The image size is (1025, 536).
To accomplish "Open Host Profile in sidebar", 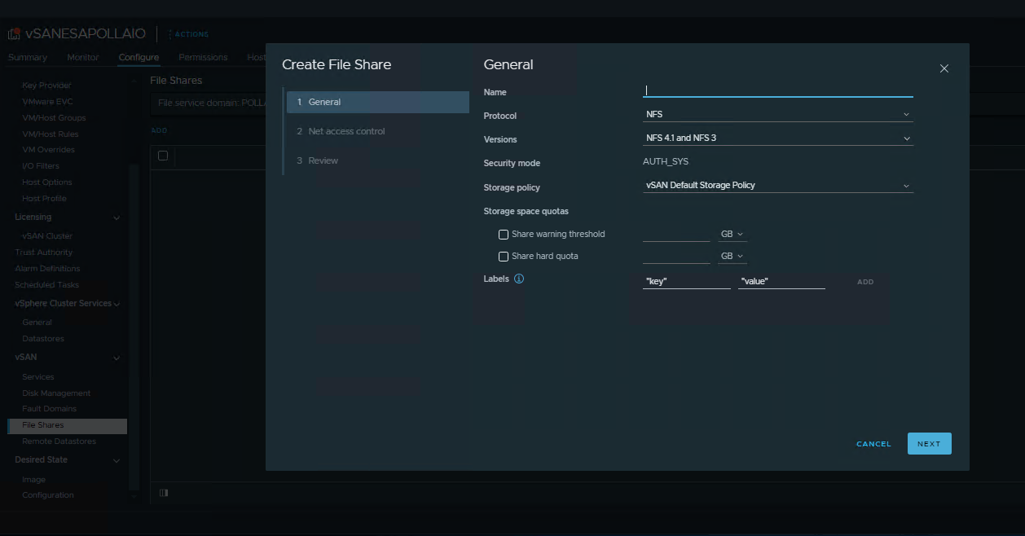I will pyautogui.click(x=44, y=199).
